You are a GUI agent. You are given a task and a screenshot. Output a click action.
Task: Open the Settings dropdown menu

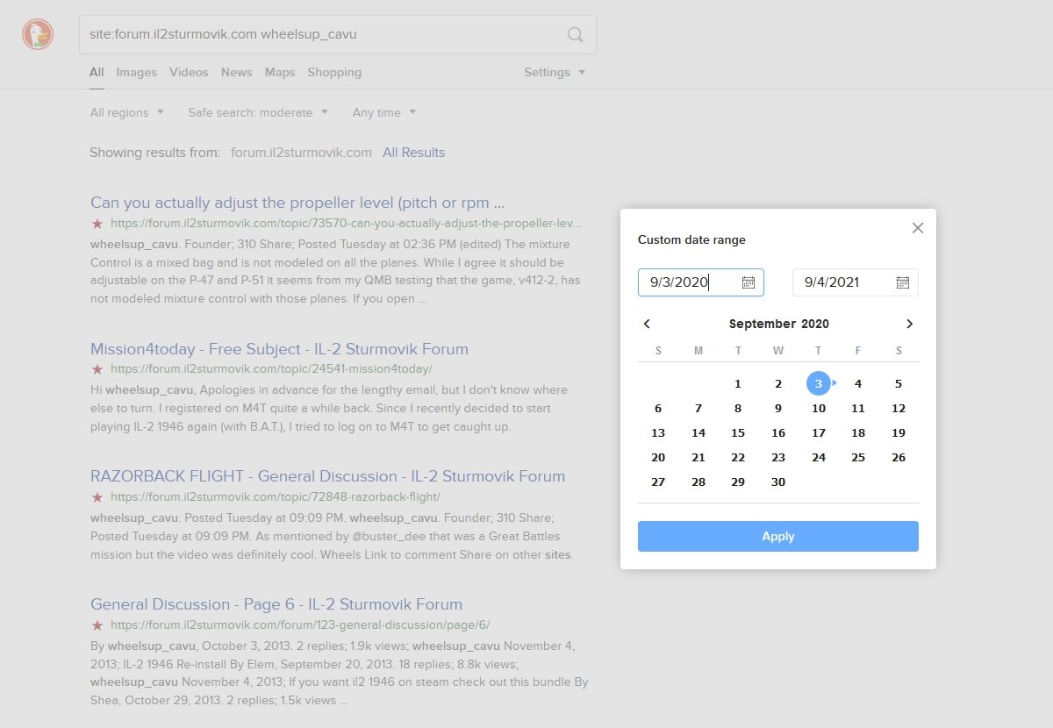click(555, 72)
